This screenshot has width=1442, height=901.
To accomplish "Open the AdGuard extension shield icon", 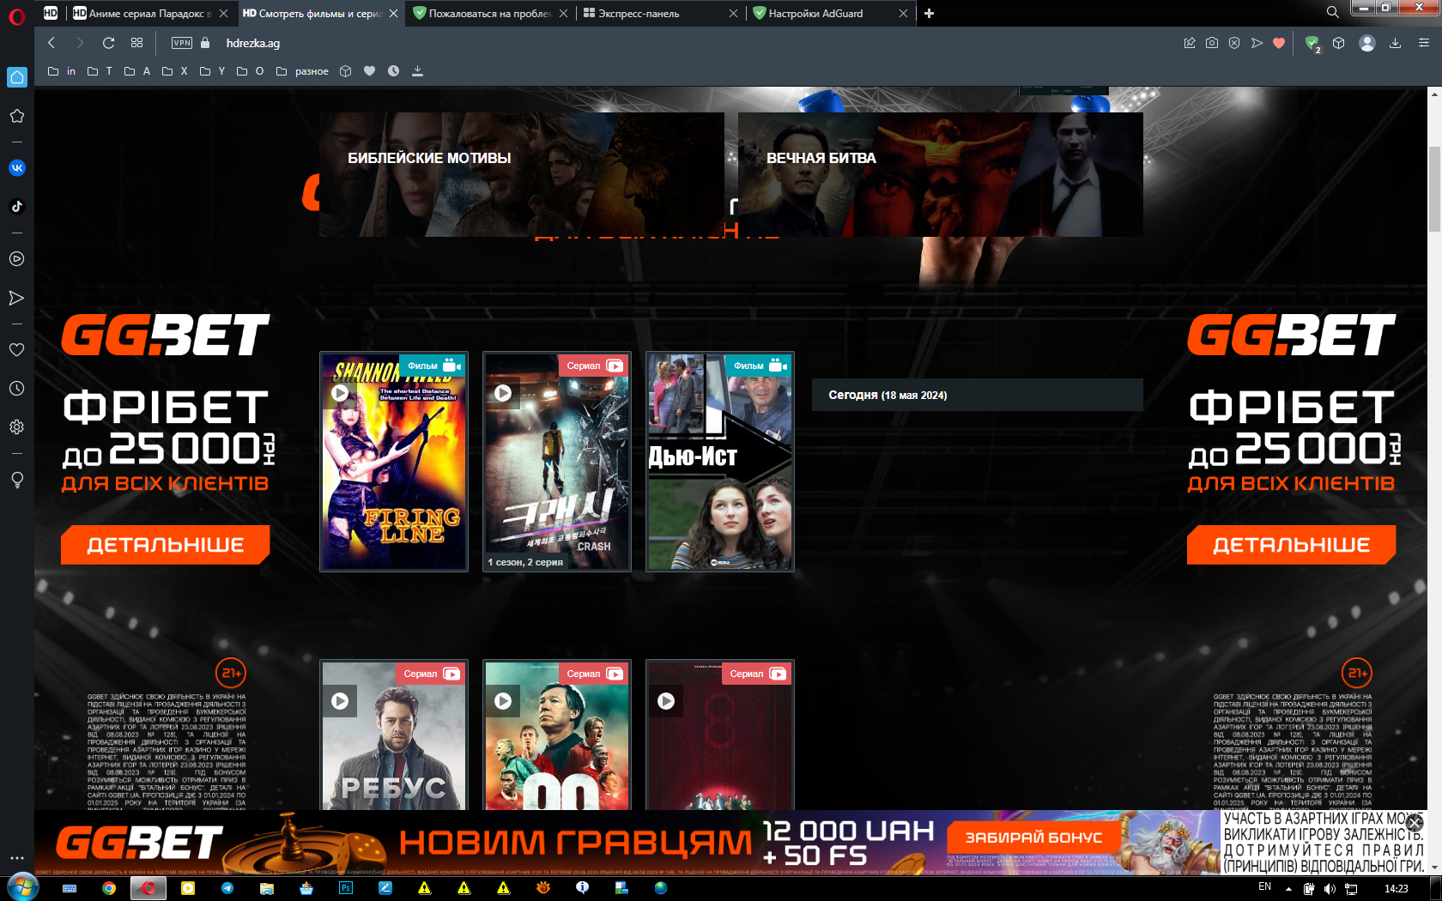I will (1312, 43).
